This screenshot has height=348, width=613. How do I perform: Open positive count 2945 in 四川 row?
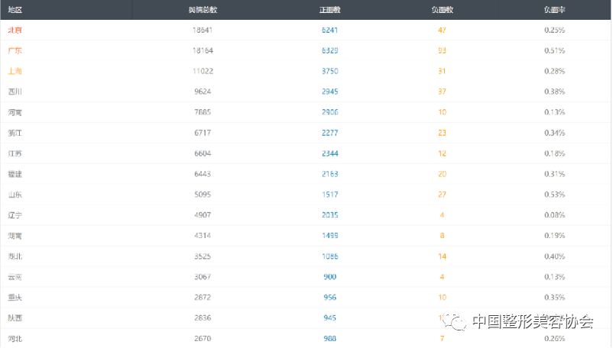(x=329, y=92)
